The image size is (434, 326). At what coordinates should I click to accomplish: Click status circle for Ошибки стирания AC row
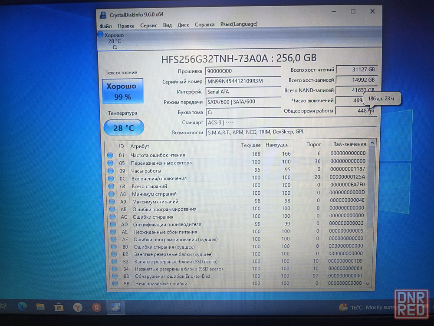112,217
